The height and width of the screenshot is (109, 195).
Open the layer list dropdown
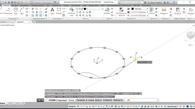(x=102, y=9)
